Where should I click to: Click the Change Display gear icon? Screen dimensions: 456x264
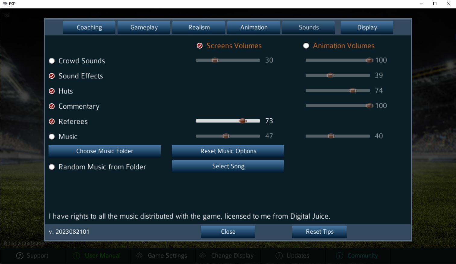point(203,256)
